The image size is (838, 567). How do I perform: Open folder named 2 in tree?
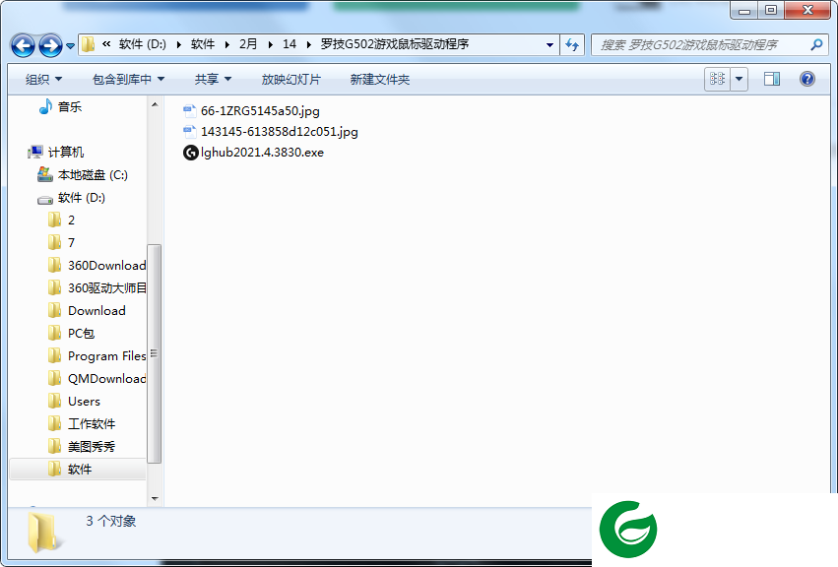[x=71, y=220]
